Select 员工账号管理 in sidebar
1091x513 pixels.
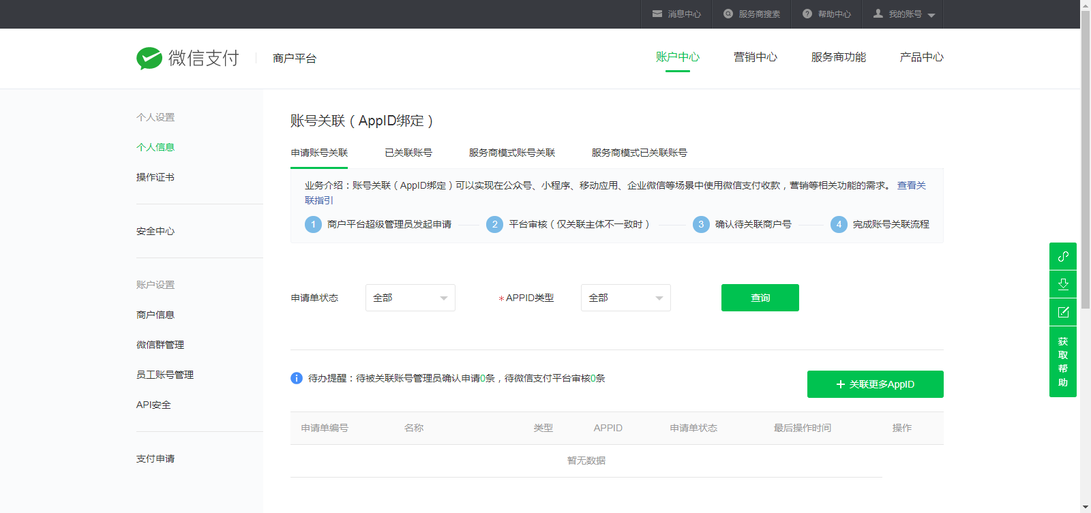(x=165, y=375)
